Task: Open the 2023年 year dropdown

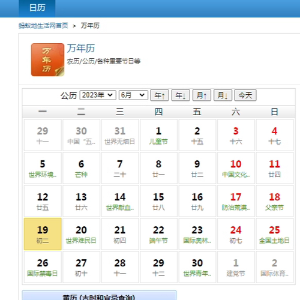Action: click(x=98, y=95)
